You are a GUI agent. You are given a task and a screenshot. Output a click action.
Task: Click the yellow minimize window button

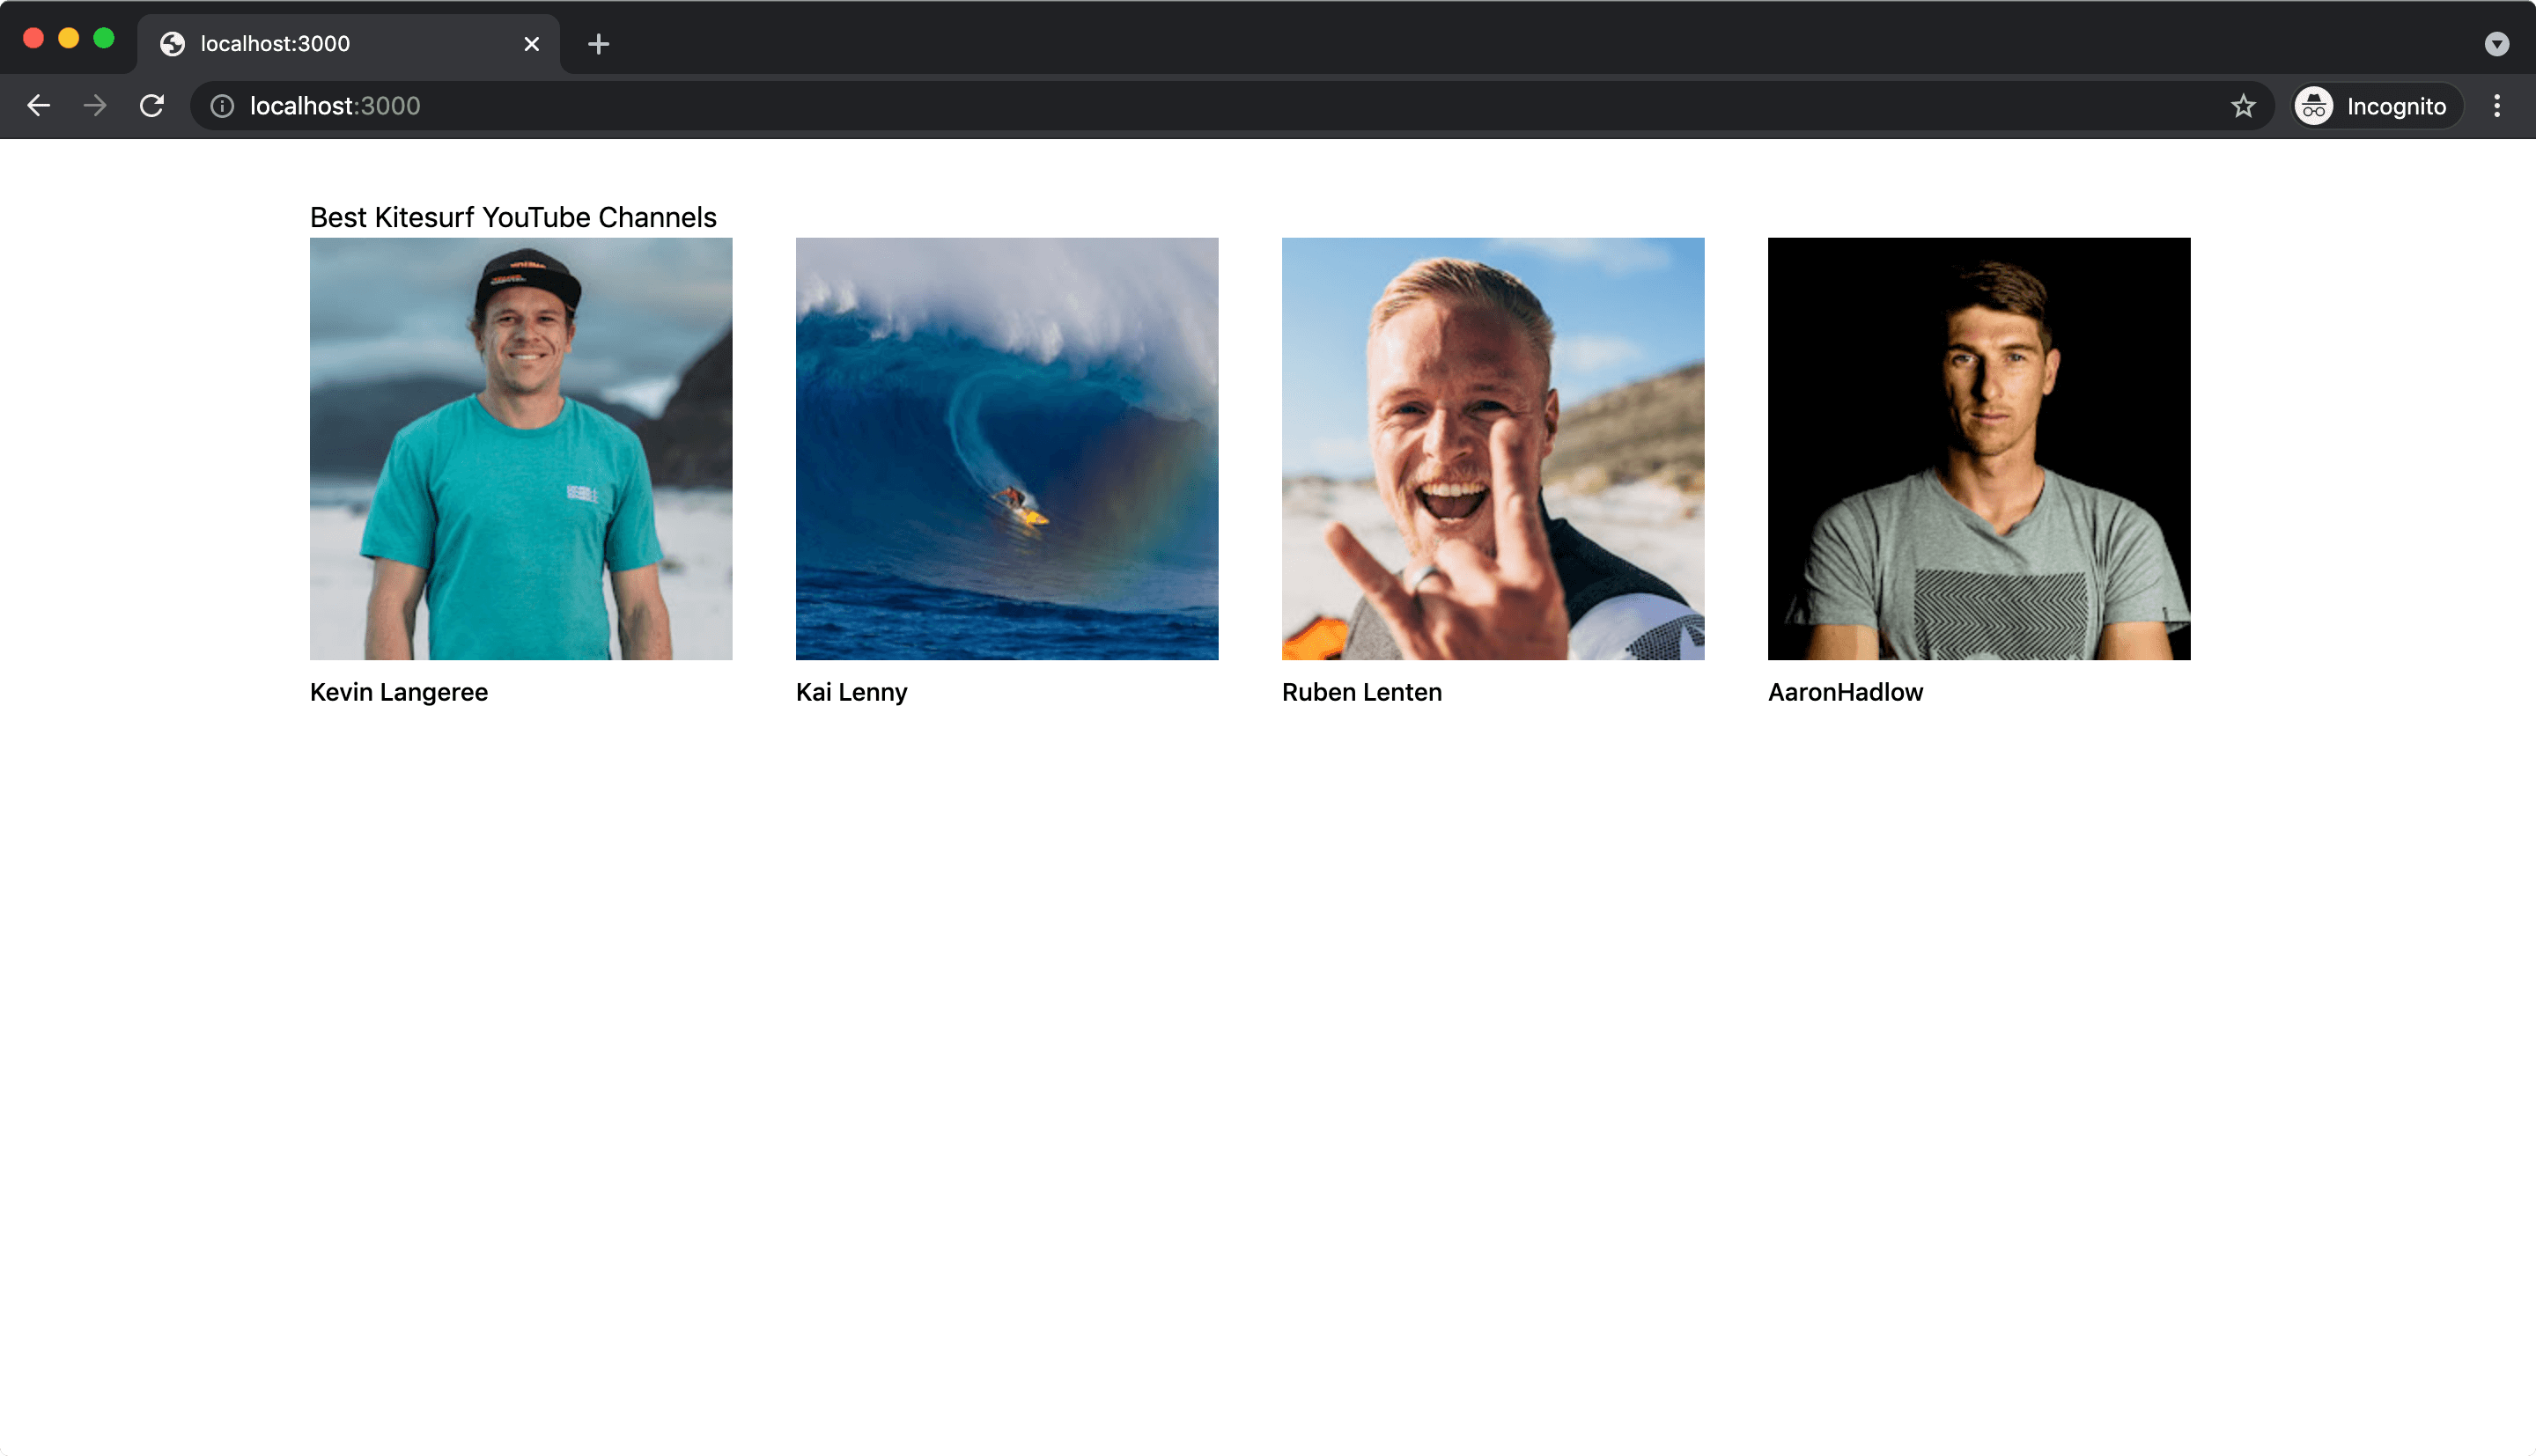pos(68,38)
